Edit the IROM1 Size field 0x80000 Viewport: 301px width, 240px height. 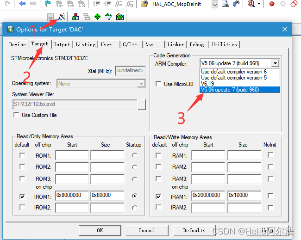click(107, 195)
